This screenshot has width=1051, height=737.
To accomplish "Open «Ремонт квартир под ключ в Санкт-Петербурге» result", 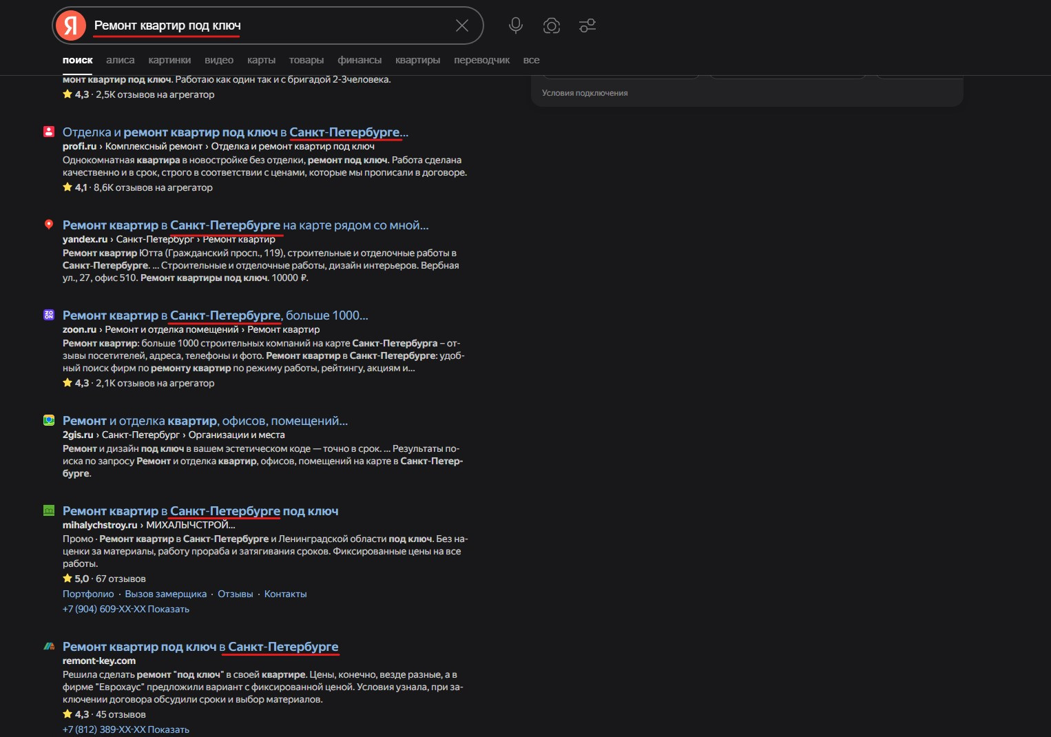I will [x=200, y=647].
